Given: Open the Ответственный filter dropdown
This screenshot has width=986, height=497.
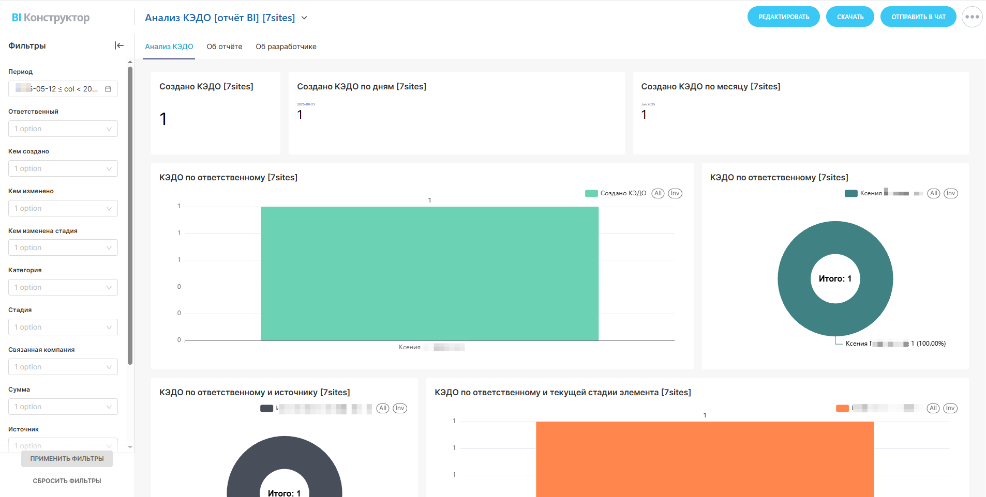Looking at the screenshot, I should click(x=63, y=129).
